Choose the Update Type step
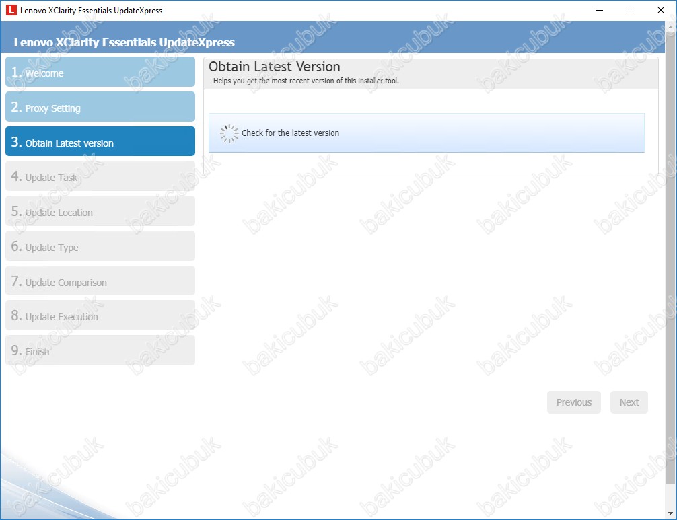 tap(100, 246)
